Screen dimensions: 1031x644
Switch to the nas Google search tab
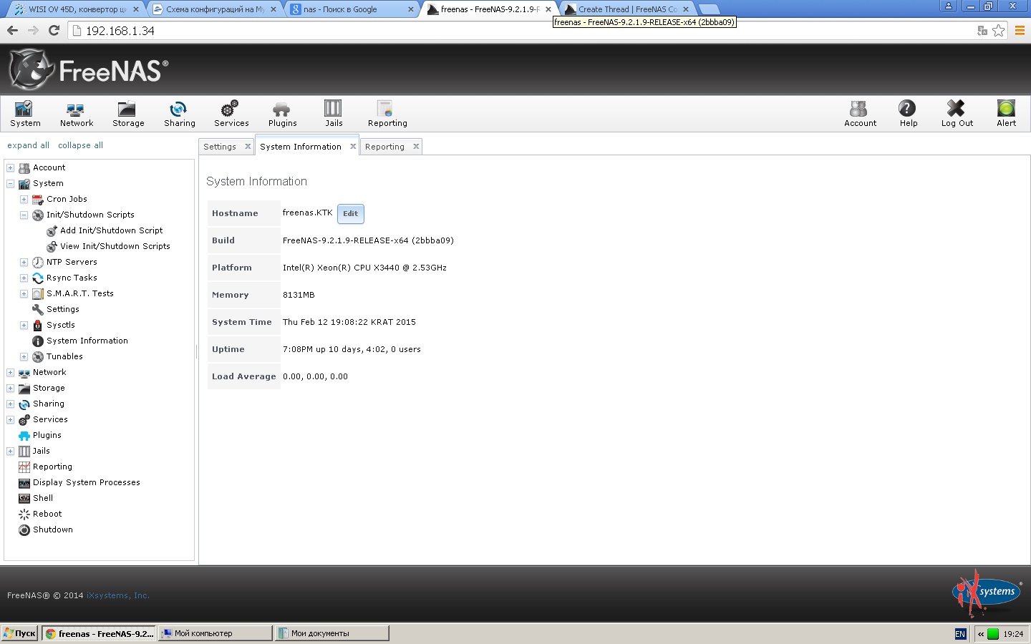[x=351, y=9]
